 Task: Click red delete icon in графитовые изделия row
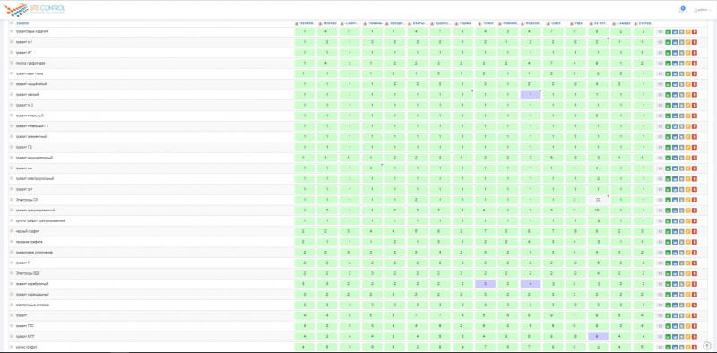695,31
